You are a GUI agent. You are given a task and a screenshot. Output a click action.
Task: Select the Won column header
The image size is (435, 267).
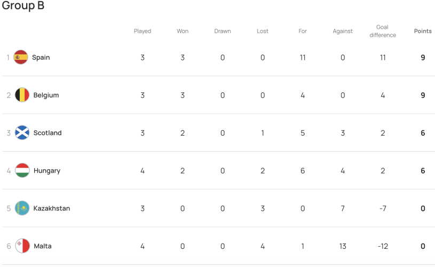[183, 31]
